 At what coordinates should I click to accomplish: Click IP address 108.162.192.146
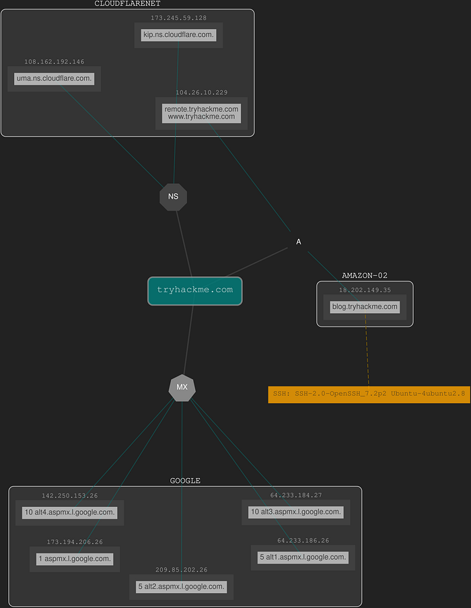pyautogui.click(x=55, y=62)
